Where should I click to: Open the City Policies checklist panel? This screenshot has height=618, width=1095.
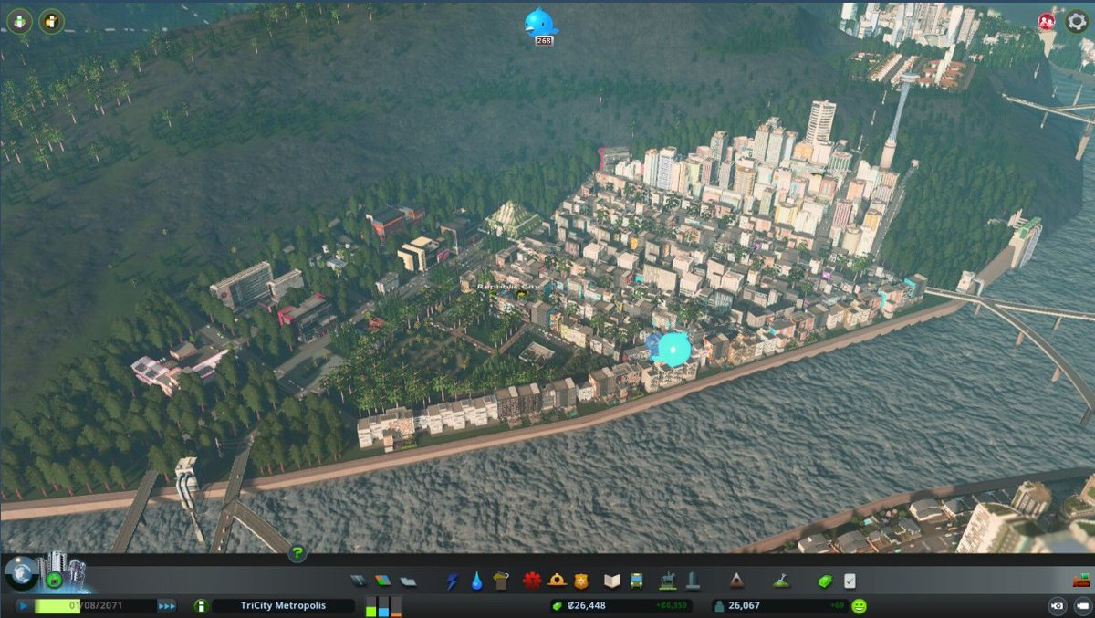tap(850, 581)
